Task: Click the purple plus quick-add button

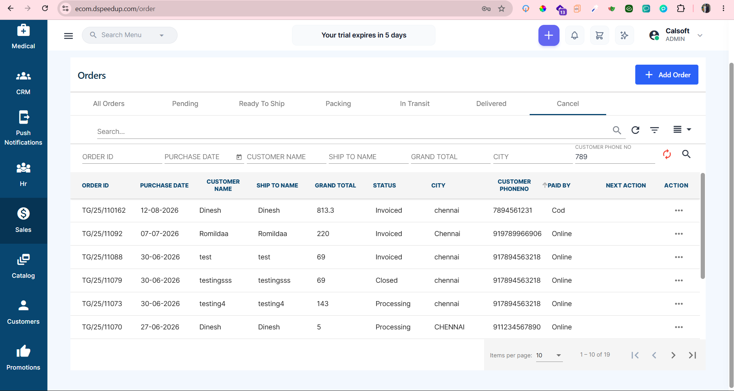Action: tap(549, 36)
